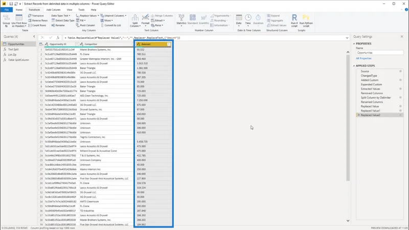Open the Extract dropdown
The width and height of the screenshot is (409, 230).
(158, 20)
